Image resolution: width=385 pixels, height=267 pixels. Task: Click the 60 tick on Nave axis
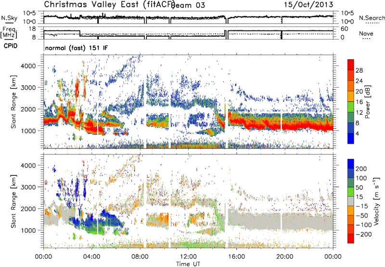[345, 29]
